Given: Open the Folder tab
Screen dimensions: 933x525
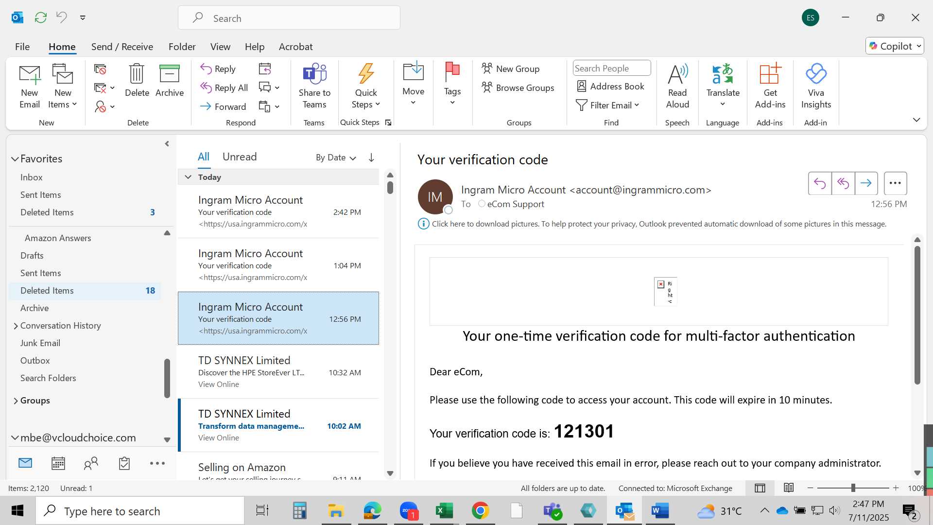Looking at the screenshot, I should [x=182, y=47].
